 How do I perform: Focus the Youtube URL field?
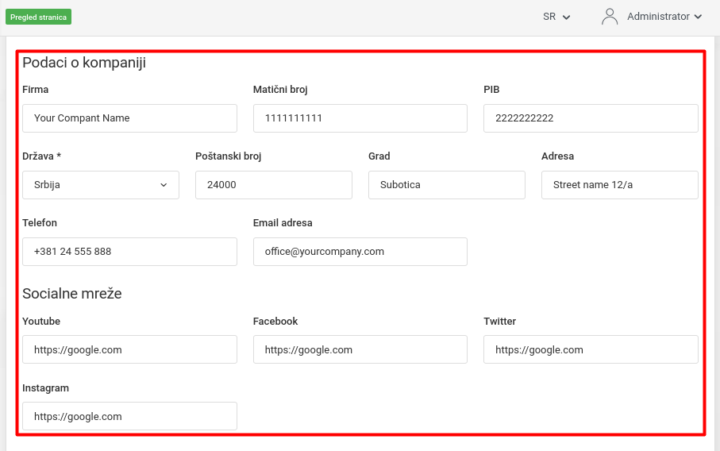[129, 350]
